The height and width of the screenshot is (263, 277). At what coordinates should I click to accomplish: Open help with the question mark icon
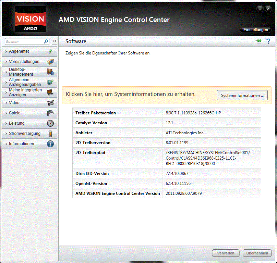tap(268, 41)
